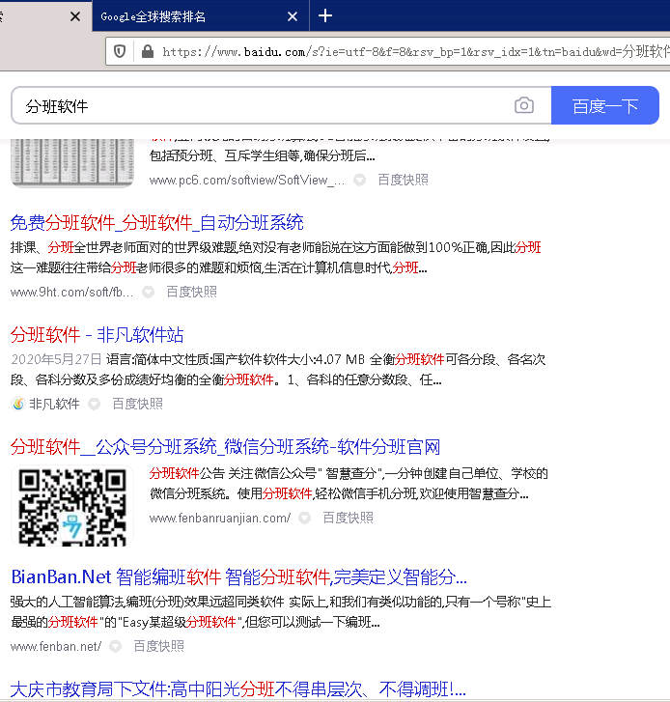Click snippet text 包括预分班、互斥学生组等
The width and height of the screenshot is (670, 702).
coord(263,155)
